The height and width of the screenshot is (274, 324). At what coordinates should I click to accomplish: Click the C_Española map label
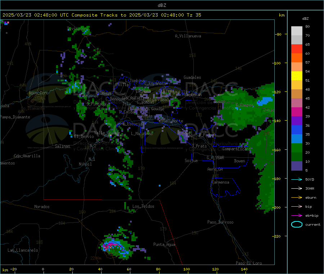[x=155, y=84]
